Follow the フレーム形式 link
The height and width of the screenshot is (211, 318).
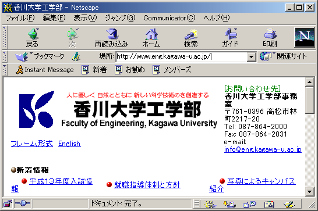pos(32,144)
